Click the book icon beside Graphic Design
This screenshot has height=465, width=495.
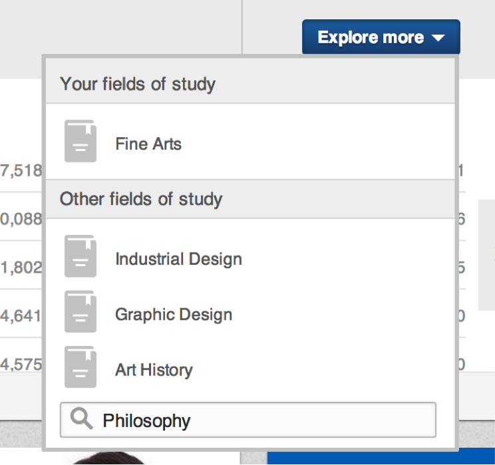(81, 311)
